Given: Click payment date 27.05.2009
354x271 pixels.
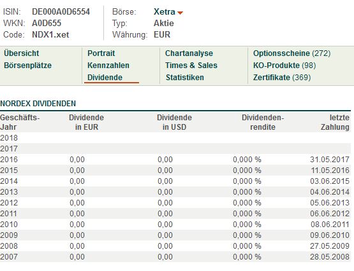Looking at the screenshot, I should pos(330,246).
